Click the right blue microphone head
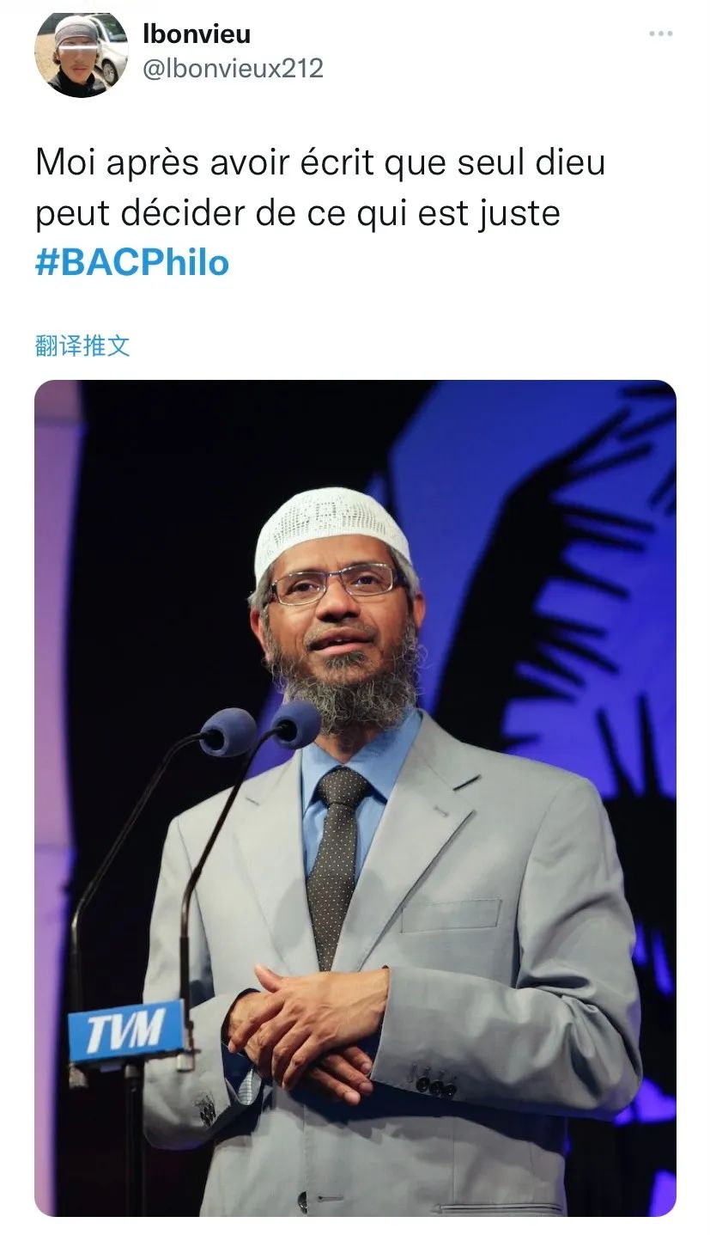 click(295, 724)
